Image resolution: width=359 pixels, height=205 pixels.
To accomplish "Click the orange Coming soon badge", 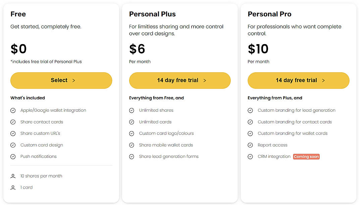I will [x=306, y=156].
